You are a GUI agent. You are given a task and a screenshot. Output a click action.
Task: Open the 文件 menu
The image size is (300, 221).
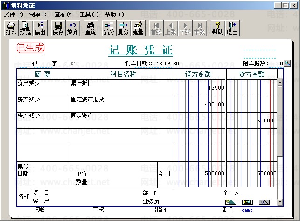13,14
